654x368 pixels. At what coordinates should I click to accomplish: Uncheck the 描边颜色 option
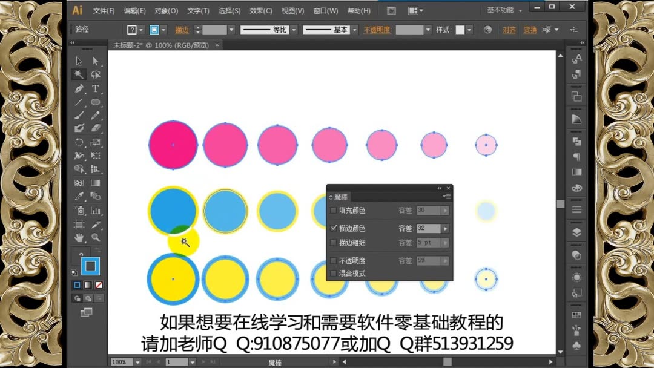coord(333,229)
